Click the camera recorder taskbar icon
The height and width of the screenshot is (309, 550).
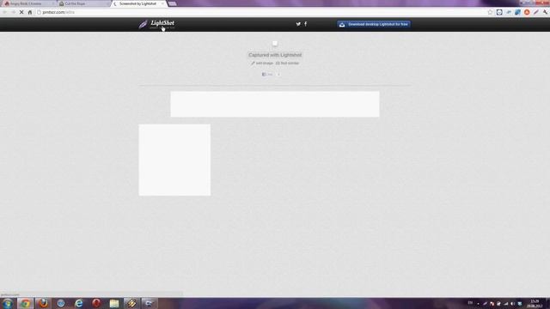tap(150, 303)
